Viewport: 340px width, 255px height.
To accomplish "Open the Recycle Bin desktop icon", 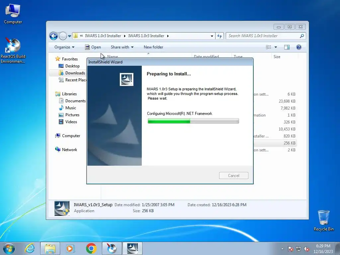I will pyautogui.click(x=323, y=221).
